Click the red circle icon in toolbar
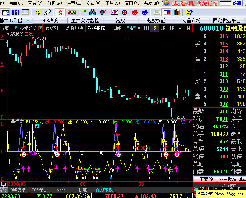This screenshot has width=246, height=198. pos(134,13)
